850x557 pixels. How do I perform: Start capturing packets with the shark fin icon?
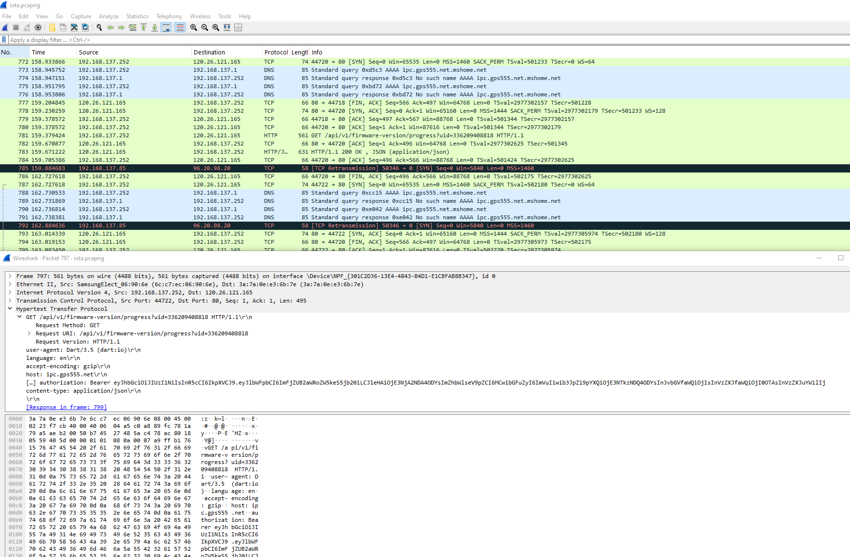pyautogui.click(x=5, y=27)
